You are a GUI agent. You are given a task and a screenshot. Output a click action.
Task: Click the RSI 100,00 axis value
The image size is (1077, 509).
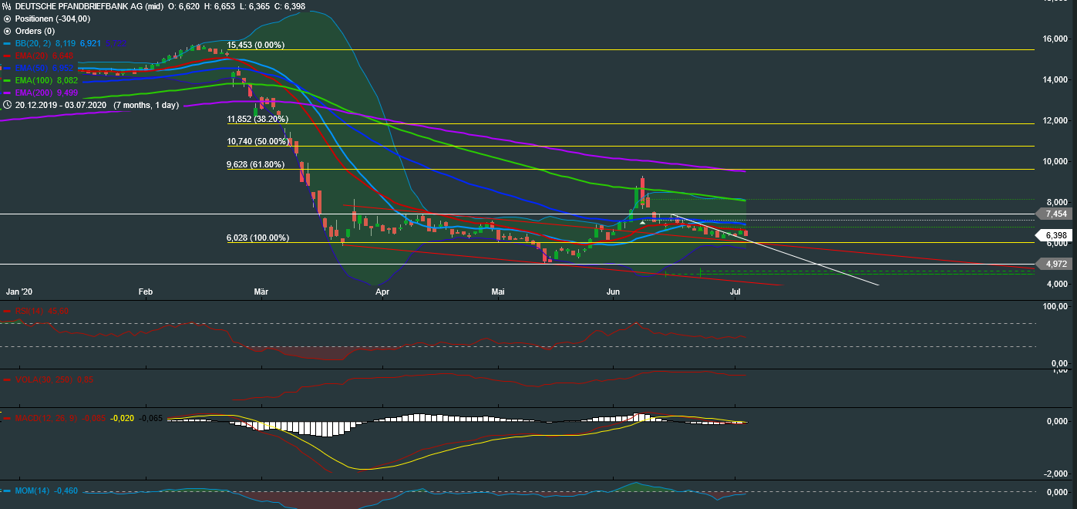tap(1055, 307)
